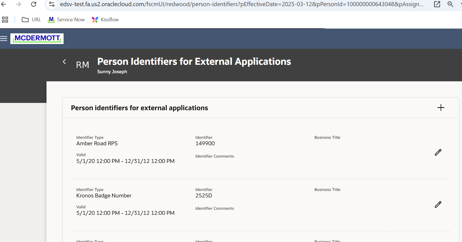462x242 pixels.
Task: Edit the Kronos Badge Number identifier
Action: click(438, 204)
